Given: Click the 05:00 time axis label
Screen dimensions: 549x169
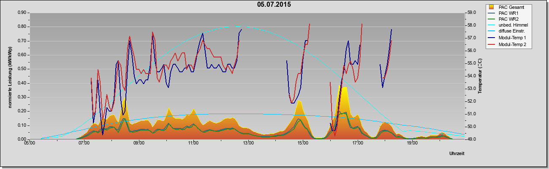Looking at the screenshot, I should (29, 144).
